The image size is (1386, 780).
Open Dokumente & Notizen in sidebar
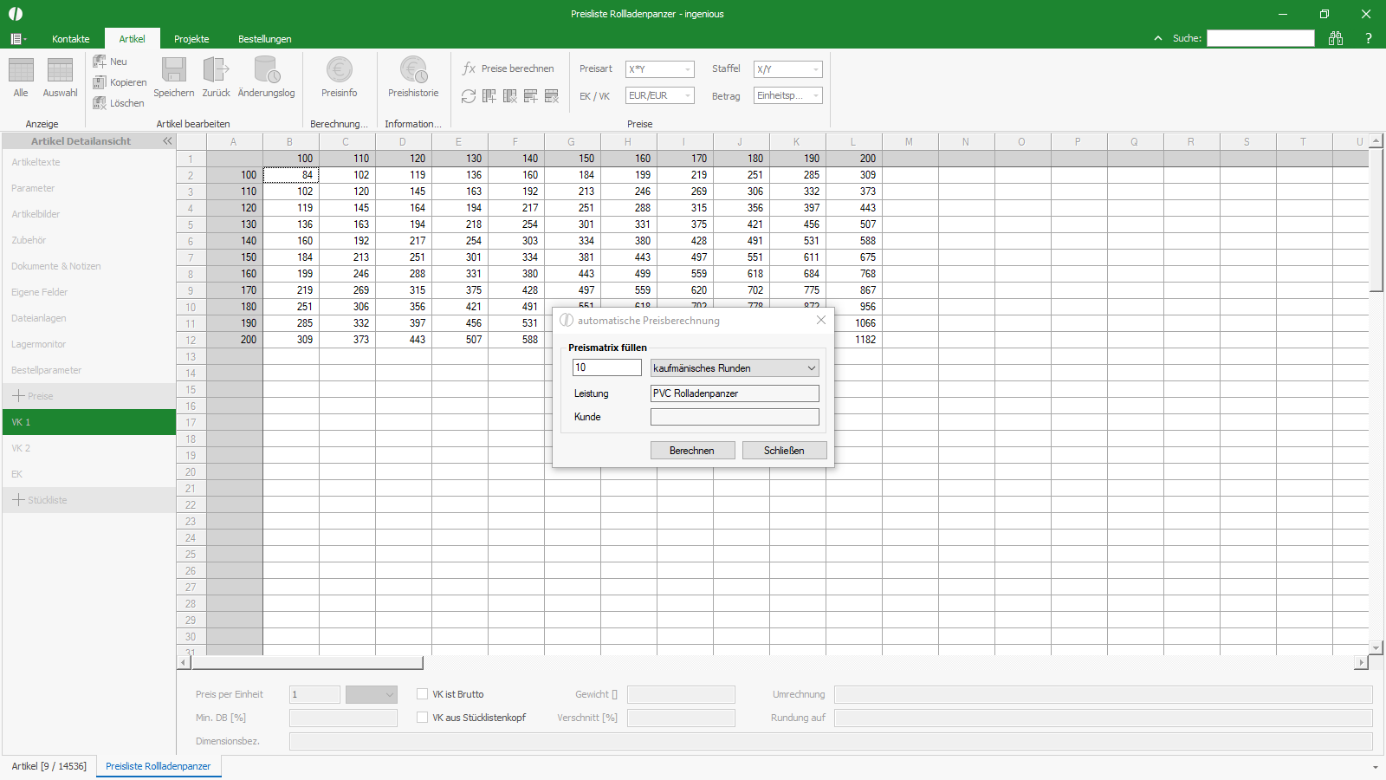click(x=88, y=266)
